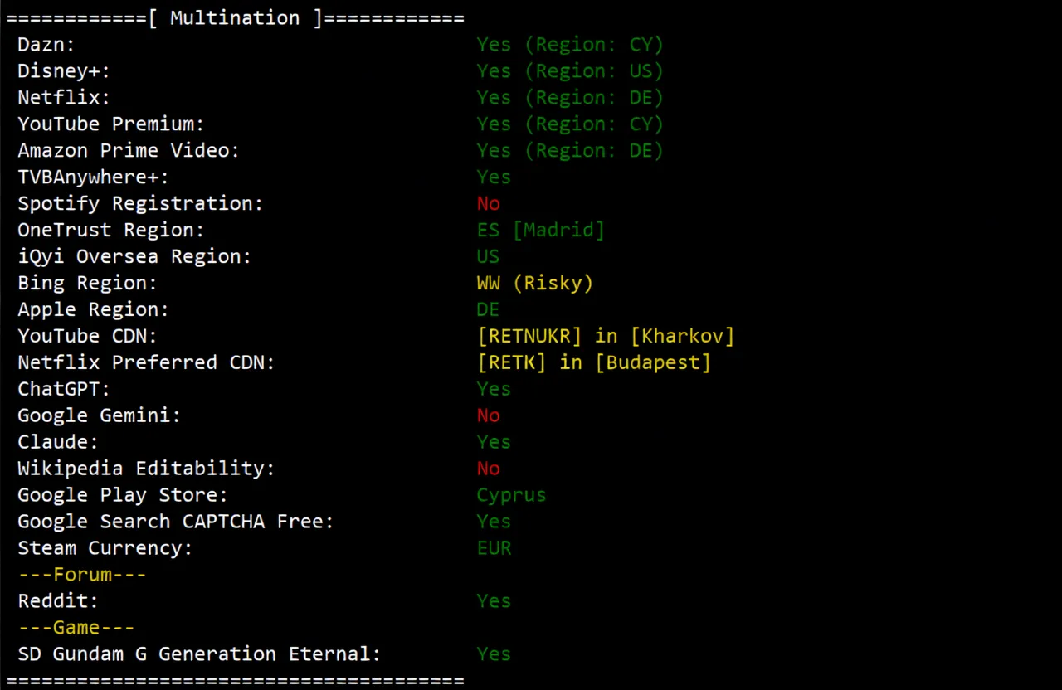Select the 'Bing Region:' label

[88, 284]
